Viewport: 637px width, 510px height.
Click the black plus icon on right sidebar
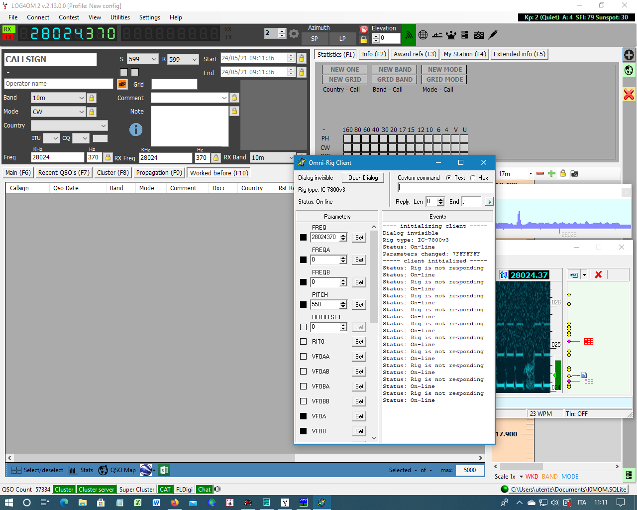point(629,55)
